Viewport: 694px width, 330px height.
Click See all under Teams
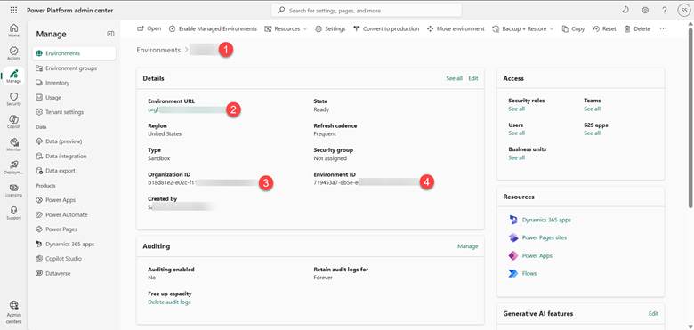pos(592,109)
